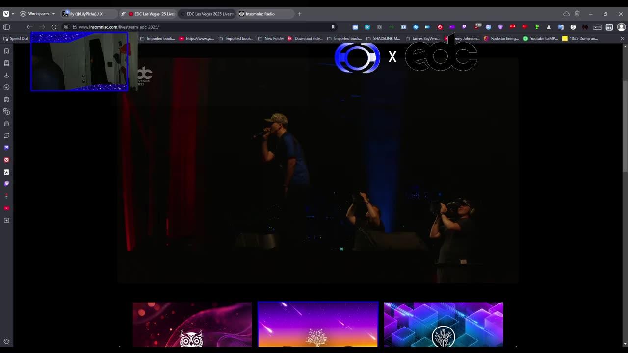Open the Window panel in sidebar
This screenshot has width=628, height=353.
coord(6,124)
